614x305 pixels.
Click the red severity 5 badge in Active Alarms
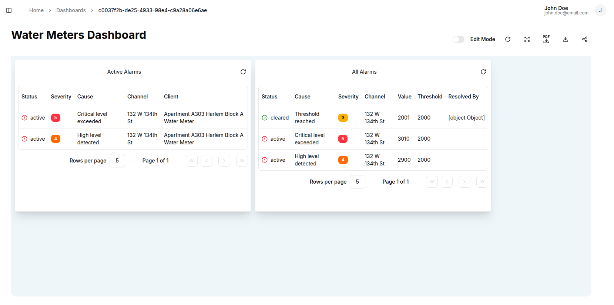[56, 118]
